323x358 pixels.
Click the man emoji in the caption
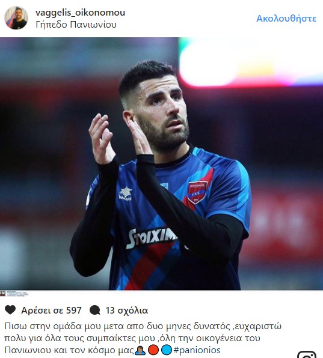click(140, 350)
